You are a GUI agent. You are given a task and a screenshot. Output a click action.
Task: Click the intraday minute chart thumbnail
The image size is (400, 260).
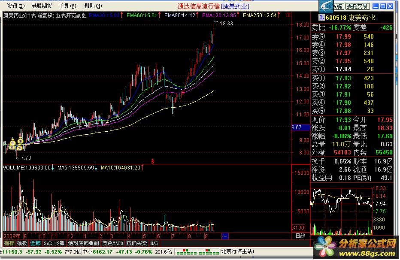pyautogui.click(x=341, y=211)
